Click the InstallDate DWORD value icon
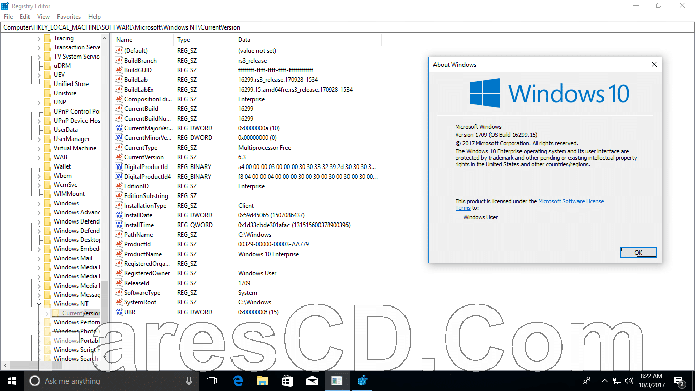 (x=119, y=215)
